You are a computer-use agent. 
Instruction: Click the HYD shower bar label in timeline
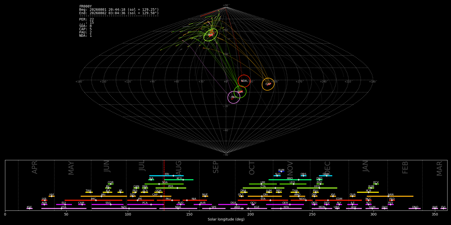click(x=317, y=186)
